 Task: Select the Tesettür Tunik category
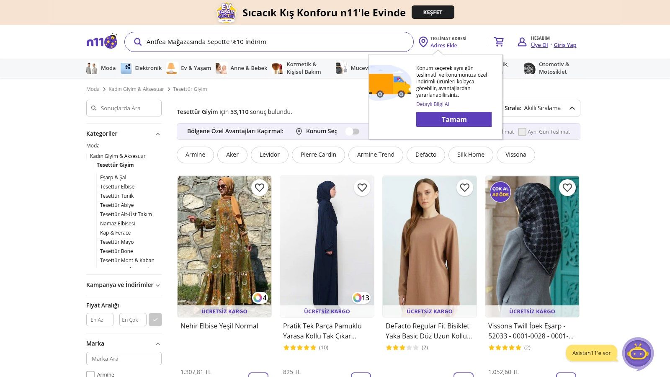coord(117,196)
